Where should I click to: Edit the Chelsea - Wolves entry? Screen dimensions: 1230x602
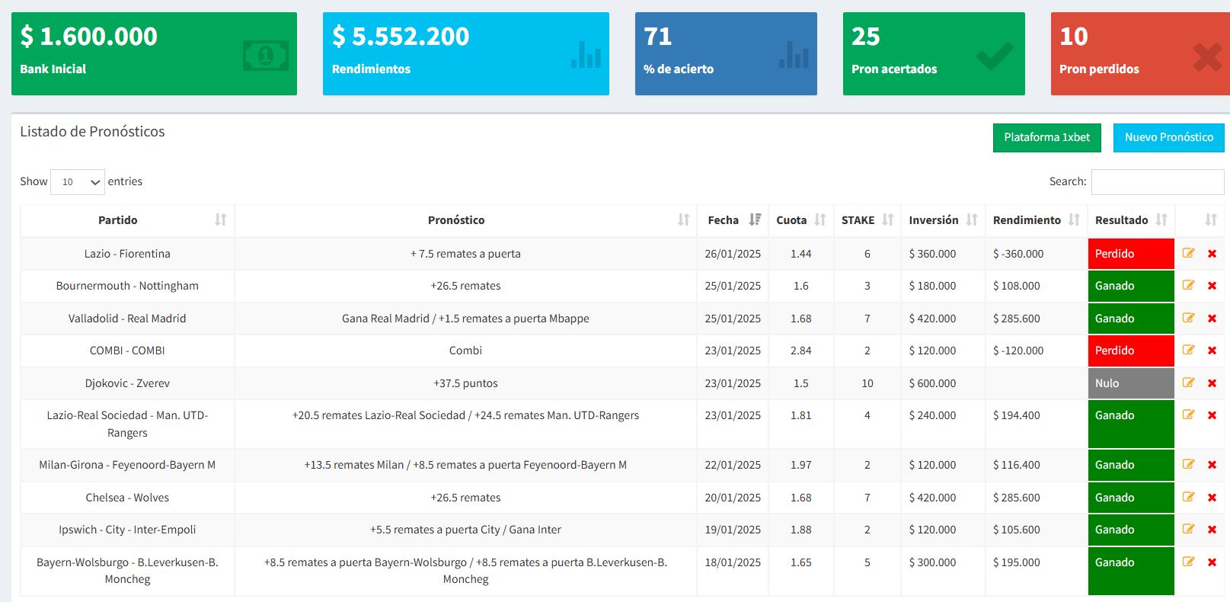pyautogui.click(x=1188, y=497)
